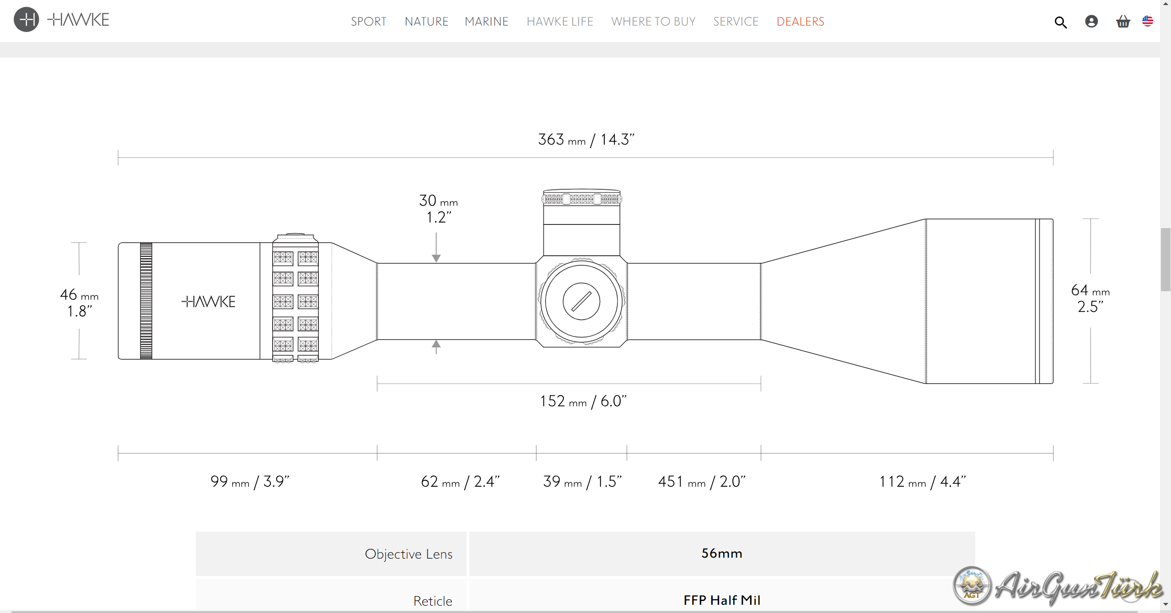Open the SPORT menu
This screenshot has width=1171, height=613.
click(368, 21)
